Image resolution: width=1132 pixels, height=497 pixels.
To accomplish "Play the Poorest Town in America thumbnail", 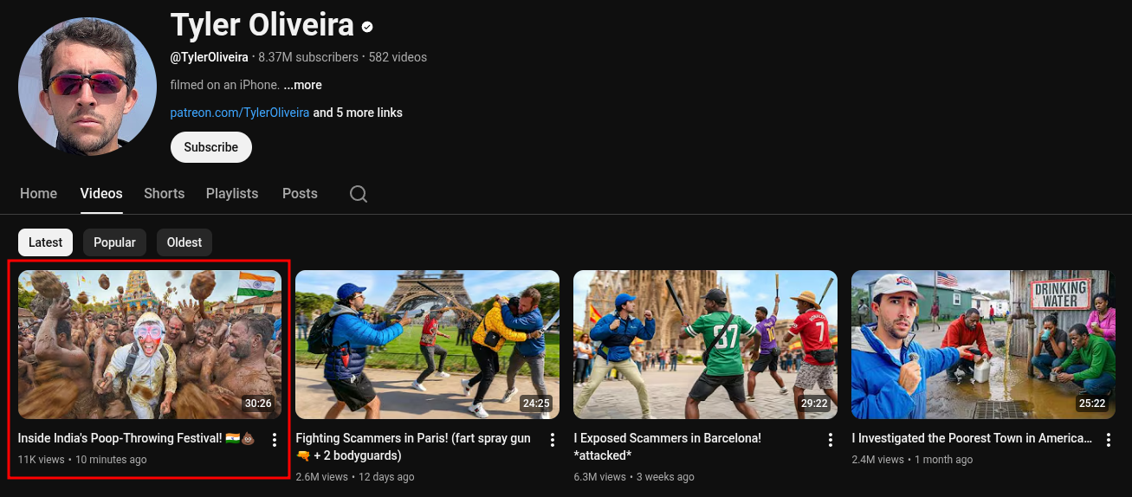I will coord(984,345).
